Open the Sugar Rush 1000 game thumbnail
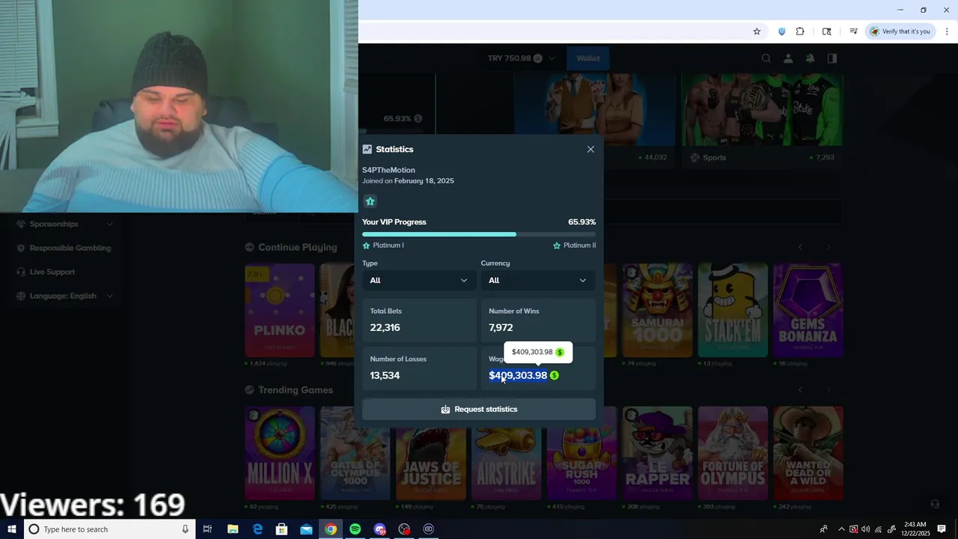958x539 pixels. point(582,453)
